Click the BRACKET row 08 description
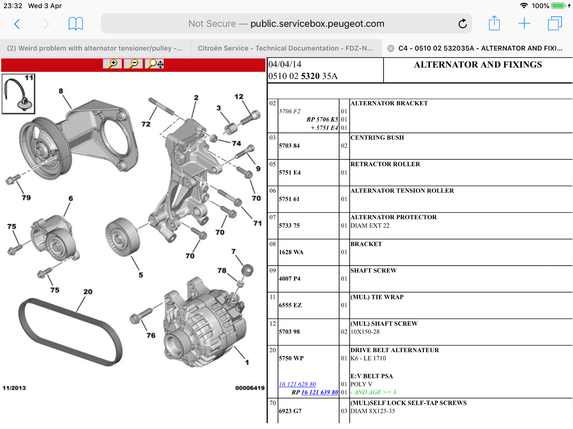 366,244
